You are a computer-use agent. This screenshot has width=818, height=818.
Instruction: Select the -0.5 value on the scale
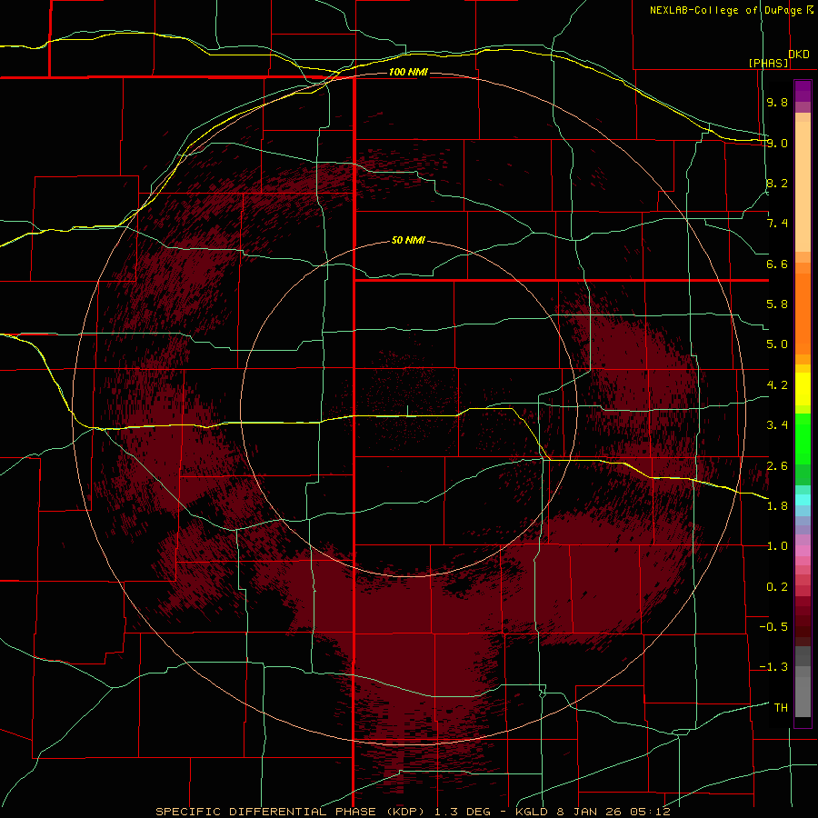click(x=773, y=627)
